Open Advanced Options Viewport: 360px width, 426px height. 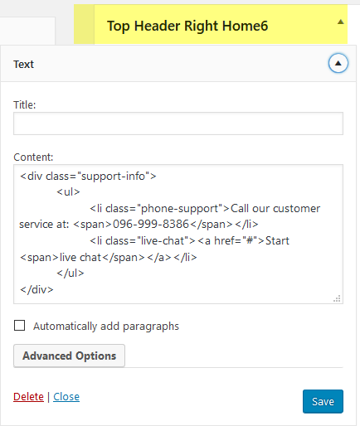(x=69, y=356)
